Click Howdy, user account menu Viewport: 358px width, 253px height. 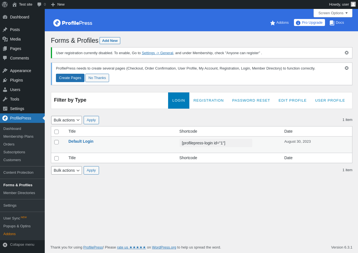pyautogui.click(x=342, y=4)
